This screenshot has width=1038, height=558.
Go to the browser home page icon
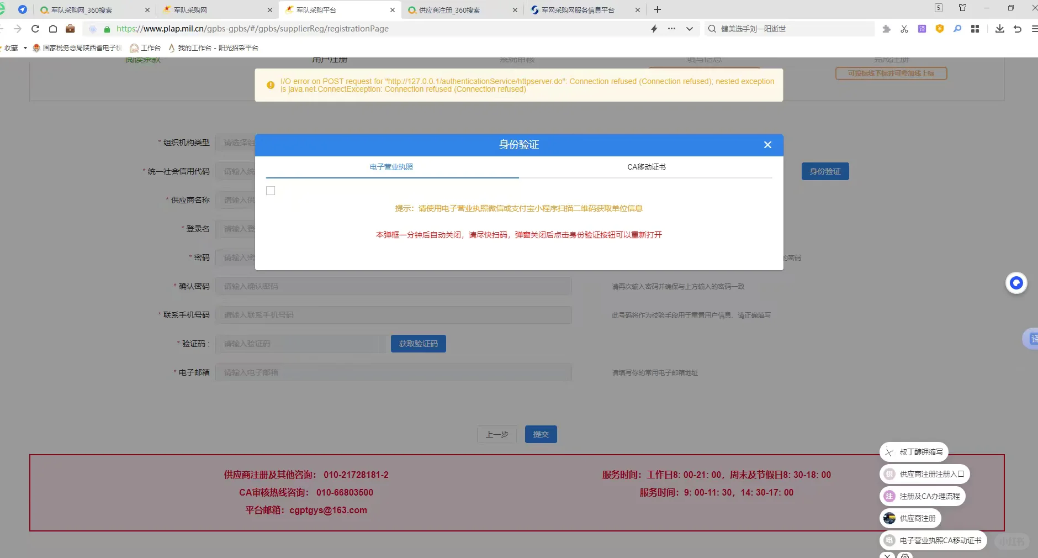[53, 29]
